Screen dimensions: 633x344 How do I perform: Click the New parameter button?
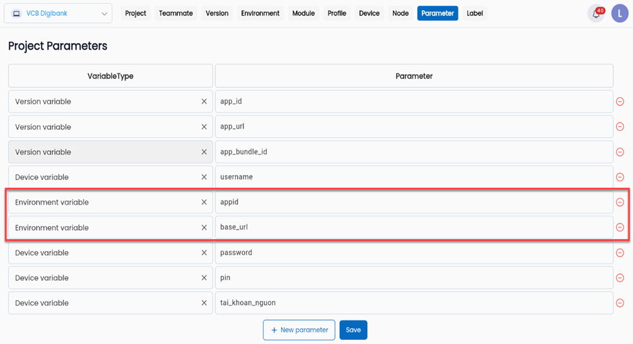tap(299, 330)
